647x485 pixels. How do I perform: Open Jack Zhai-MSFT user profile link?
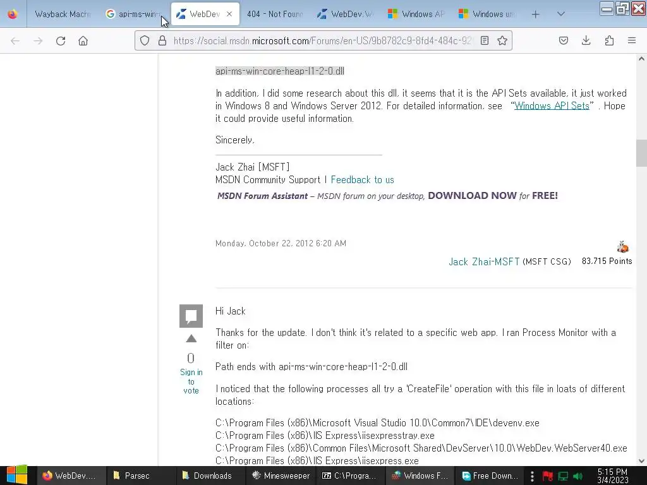click(484, 262)
